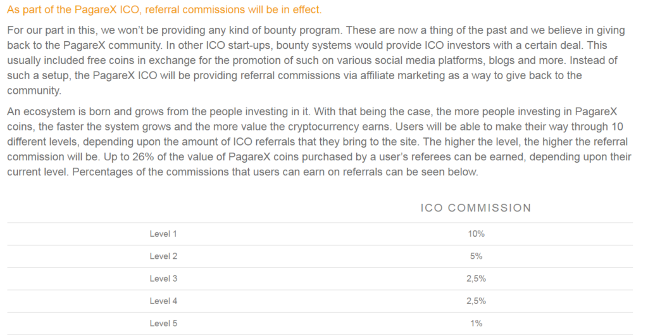Click the Level 4 row label
Screen dimensions: 648x335
click(163, 301)
